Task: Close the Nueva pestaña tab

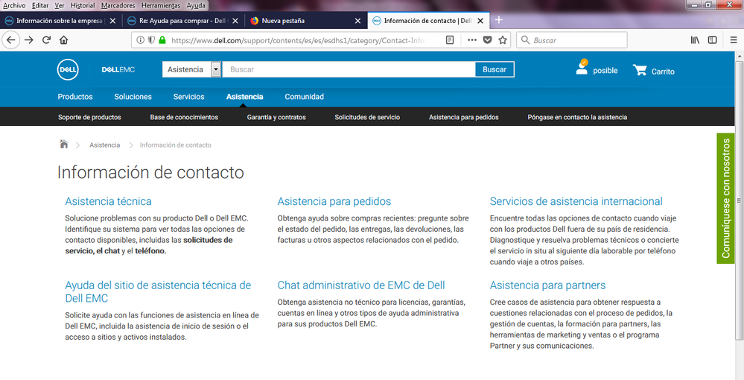Action: coord(357,21)
